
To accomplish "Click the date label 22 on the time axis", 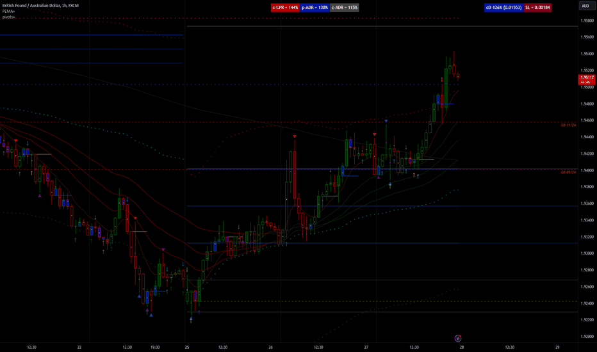I will [x=79, y=347].
